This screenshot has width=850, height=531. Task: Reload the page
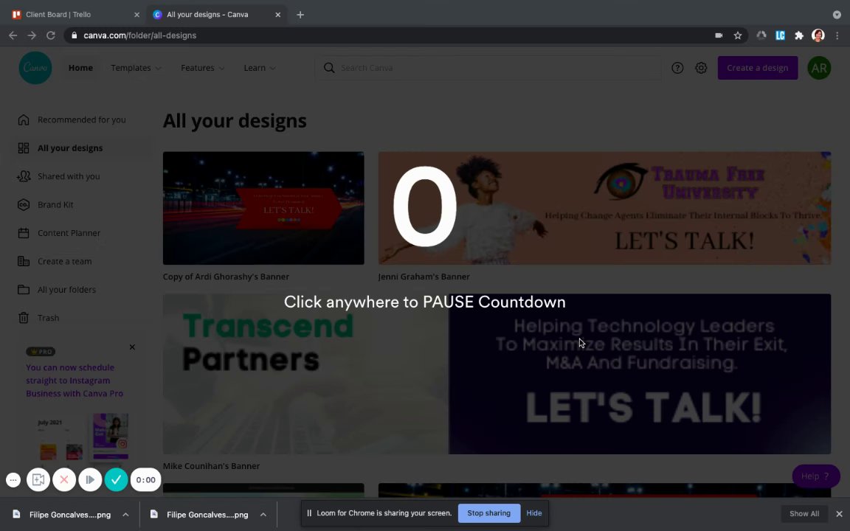(50, 35)
